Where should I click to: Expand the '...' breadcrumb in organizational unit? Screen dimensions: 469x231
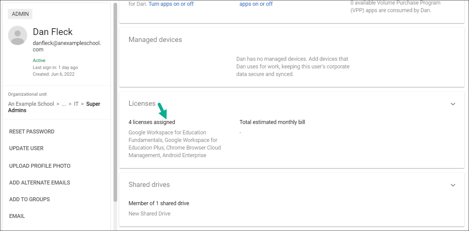pos(64,104)
